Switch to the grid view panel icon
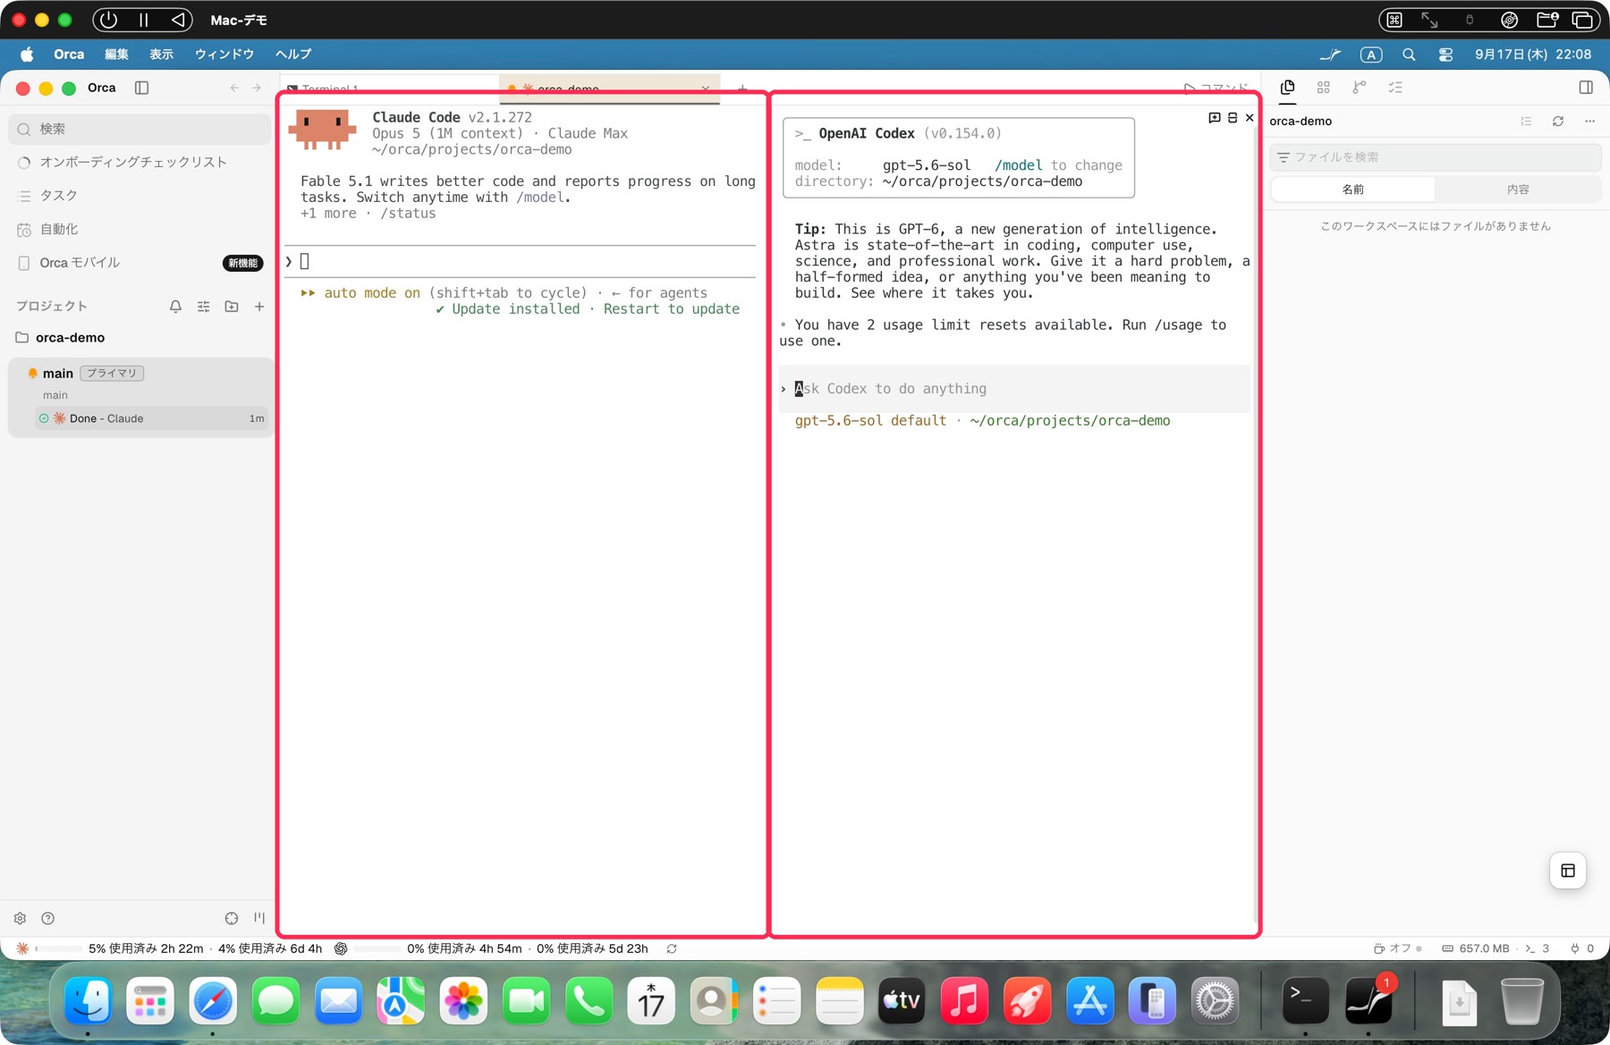1610x1045 pixels. coord(1324,88)
